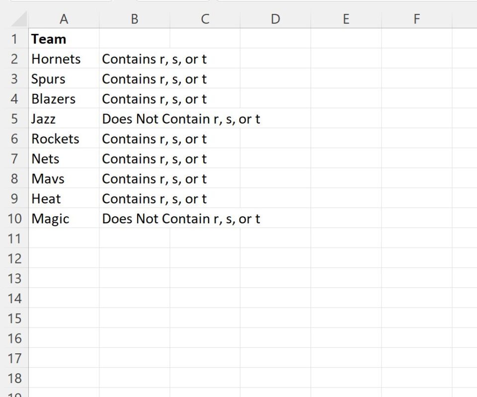Select row 14 header

(14, 298)
